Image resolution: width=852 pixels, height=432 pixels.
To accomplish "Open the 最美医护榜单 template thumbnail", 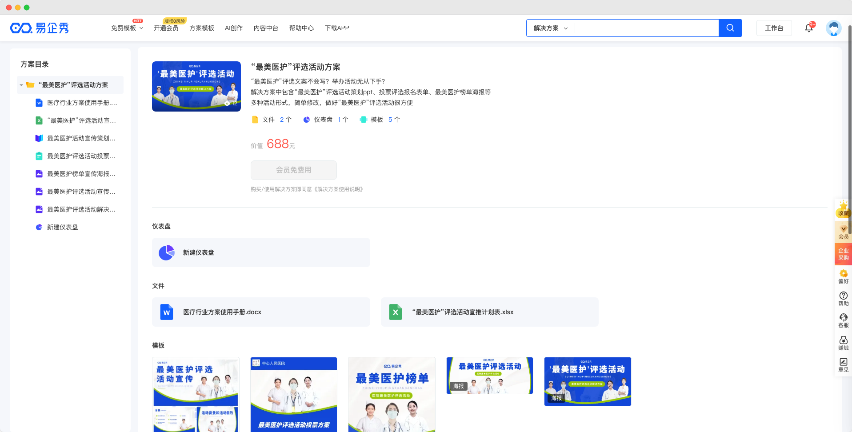I will 392,394.
